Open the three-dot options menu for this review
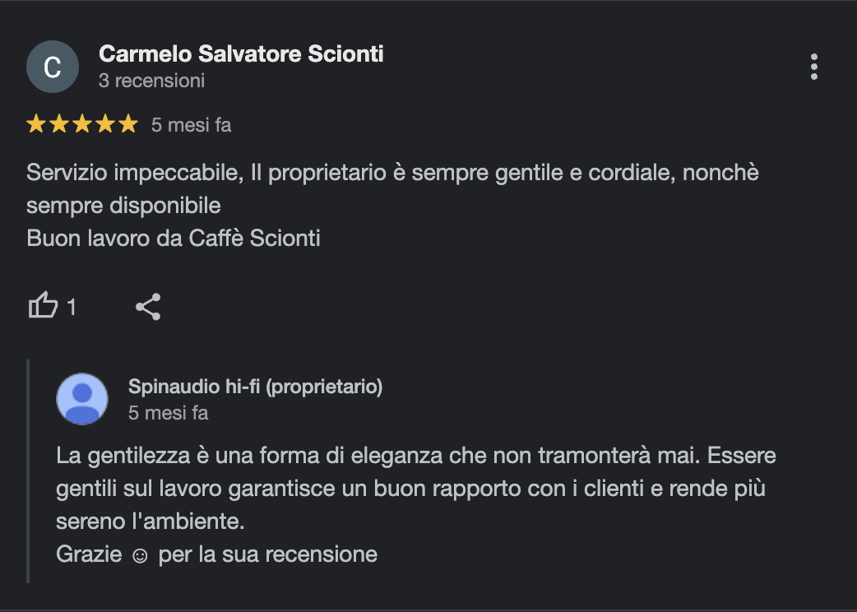 814,67
